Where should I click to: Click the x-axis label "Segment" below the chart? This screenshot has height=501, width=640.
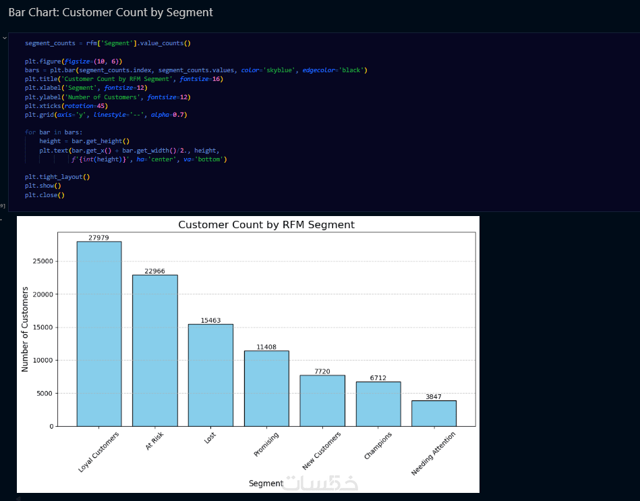(266, 483)
